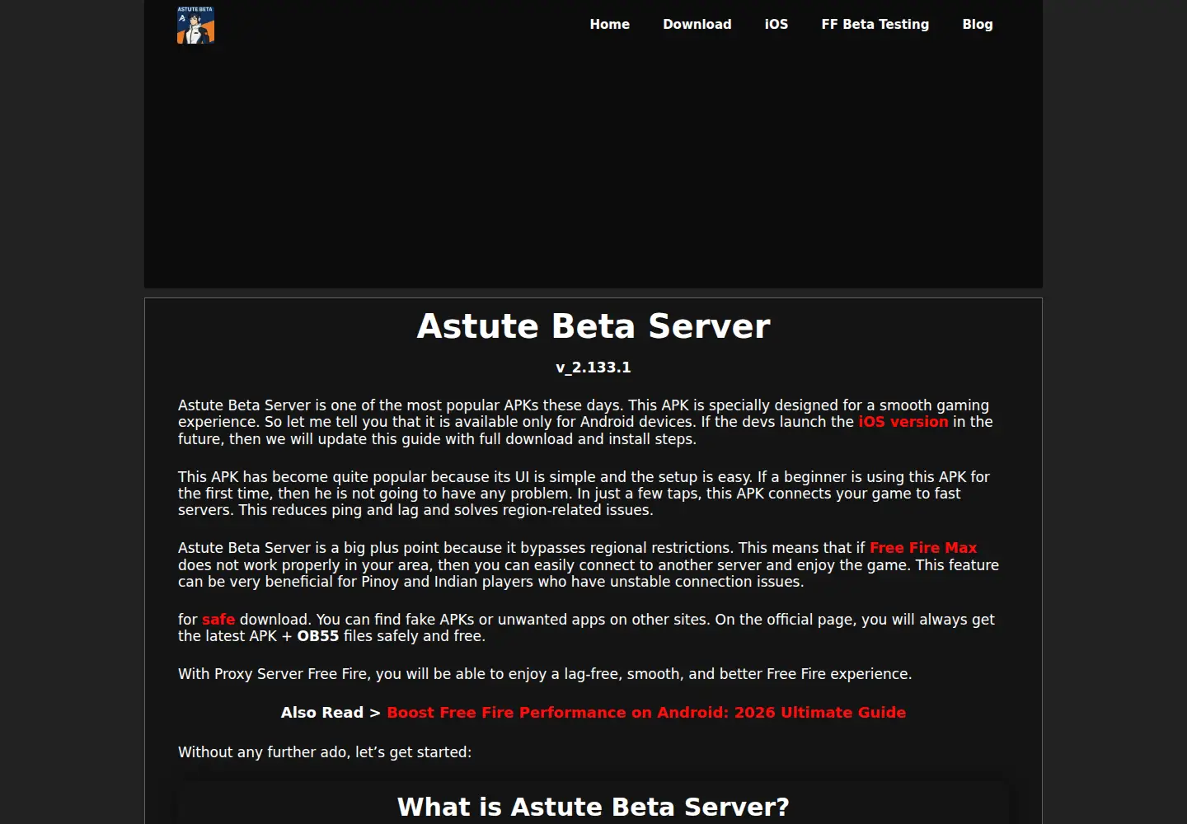Screen dimensions: 1187x824
Task: Click the 'Also Read >' label
Action: [331, 713]
